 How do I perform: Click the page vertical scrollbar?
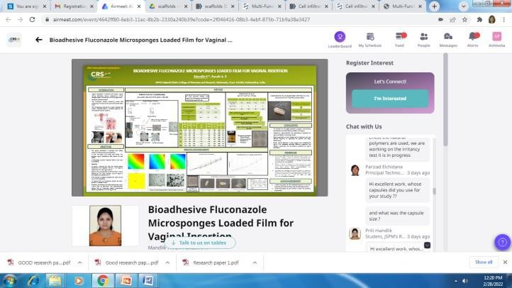445,99
